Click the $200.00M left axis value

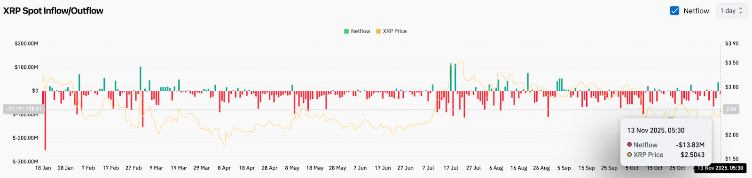click(x=26, y=44)
